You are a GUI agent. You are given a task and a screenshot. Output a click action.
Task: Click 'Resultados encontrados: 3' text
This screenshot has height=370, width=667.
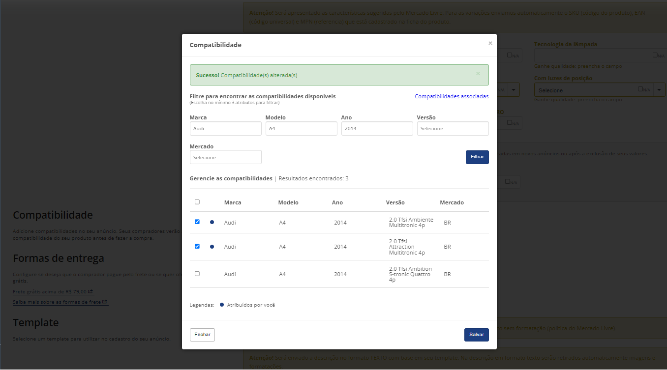pos(313,178)
